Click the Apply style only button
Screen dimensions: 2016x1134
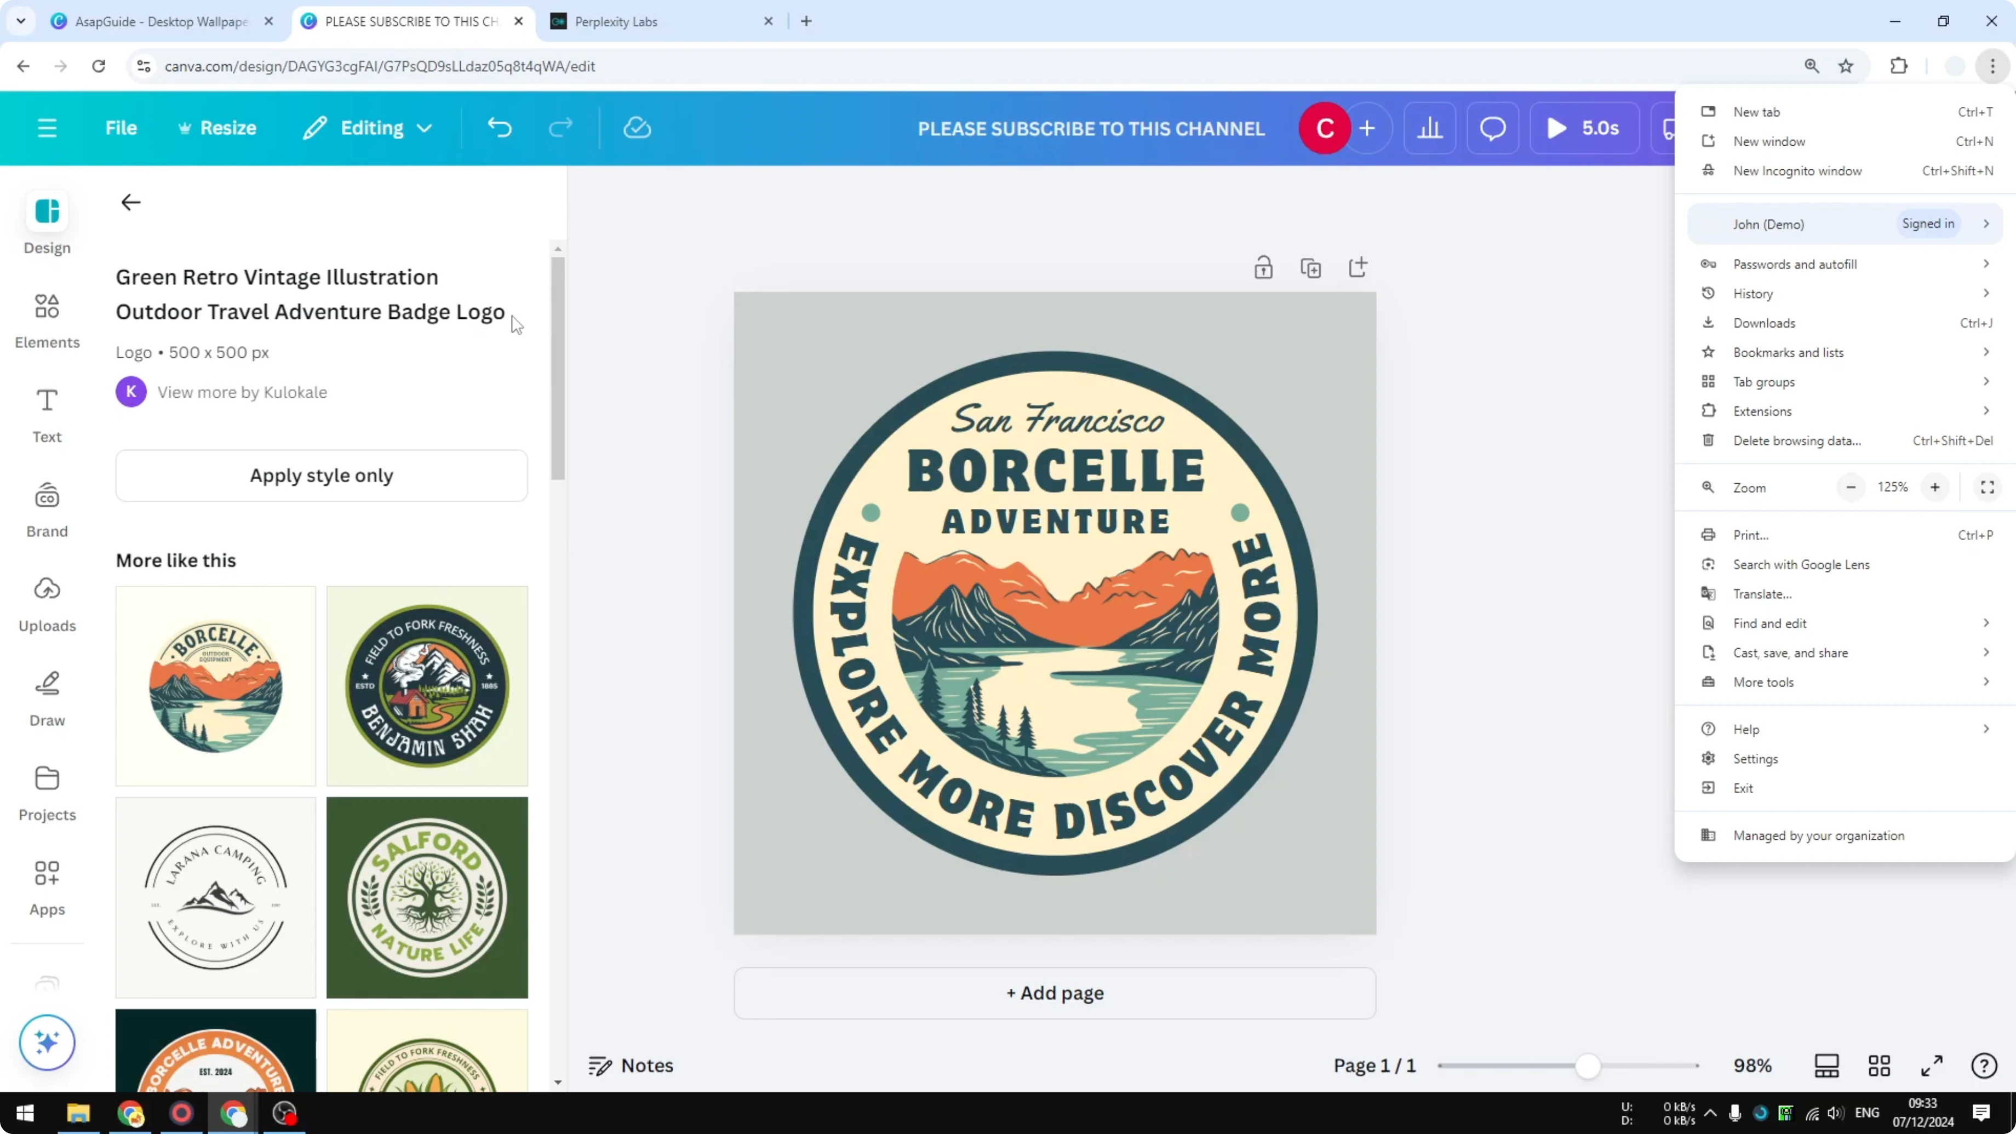pos(321,475)
